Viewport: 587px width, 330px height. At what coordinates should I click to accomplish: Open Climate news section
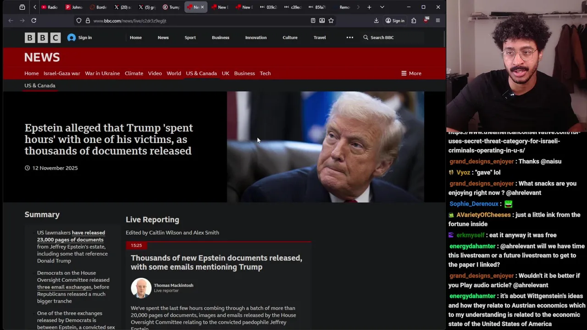tap(134, 73)
